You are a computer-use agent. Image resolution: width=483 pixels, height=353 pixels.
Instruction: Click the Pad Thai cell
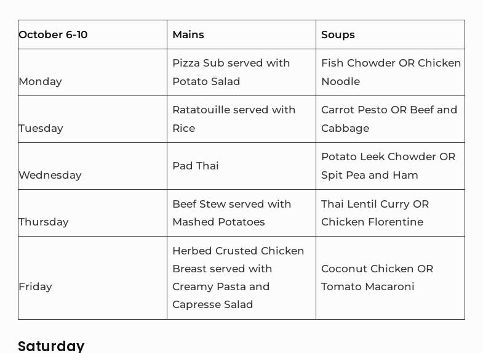tap(241, 166)
